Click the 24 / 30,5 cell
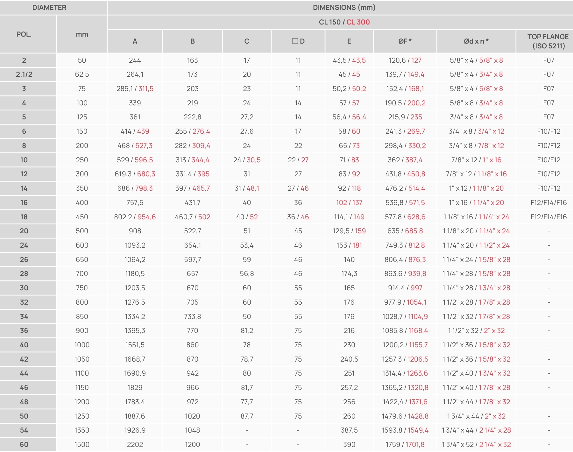Viewport: 573px width, 452px height. pos(247,160)
